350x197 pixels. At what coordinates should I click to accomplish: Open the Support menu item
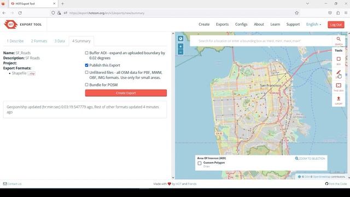point(293,24)
